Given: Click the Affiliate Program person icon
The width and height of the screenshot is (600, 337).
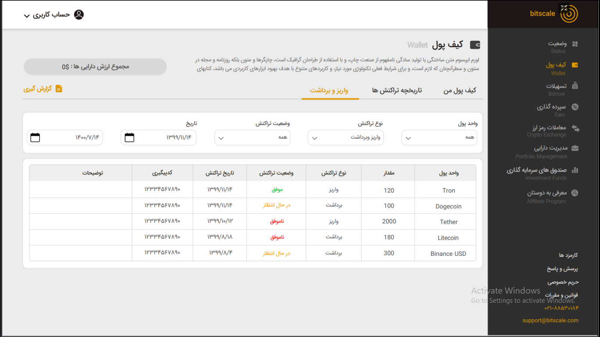Looking at the screenshot, I should pos(575,193).
